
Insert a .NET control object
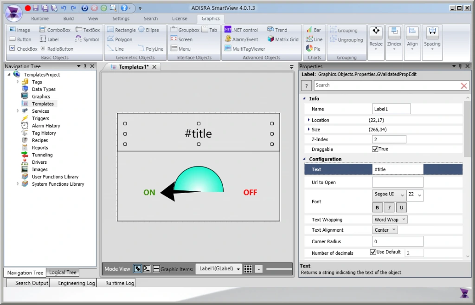(241, 30)
